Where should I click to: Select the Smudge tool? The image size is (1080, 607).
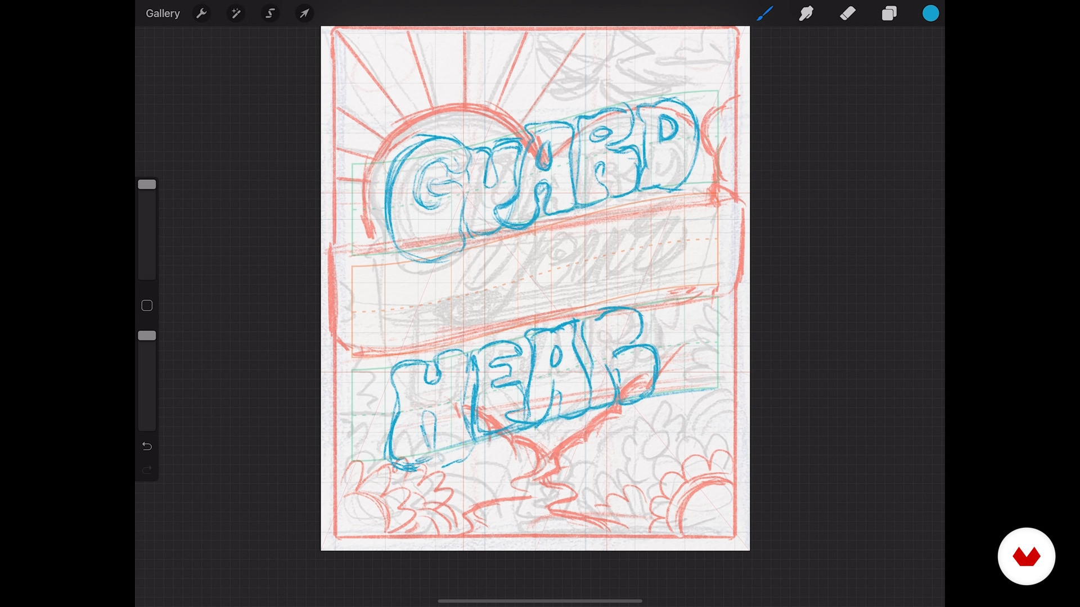806,13
